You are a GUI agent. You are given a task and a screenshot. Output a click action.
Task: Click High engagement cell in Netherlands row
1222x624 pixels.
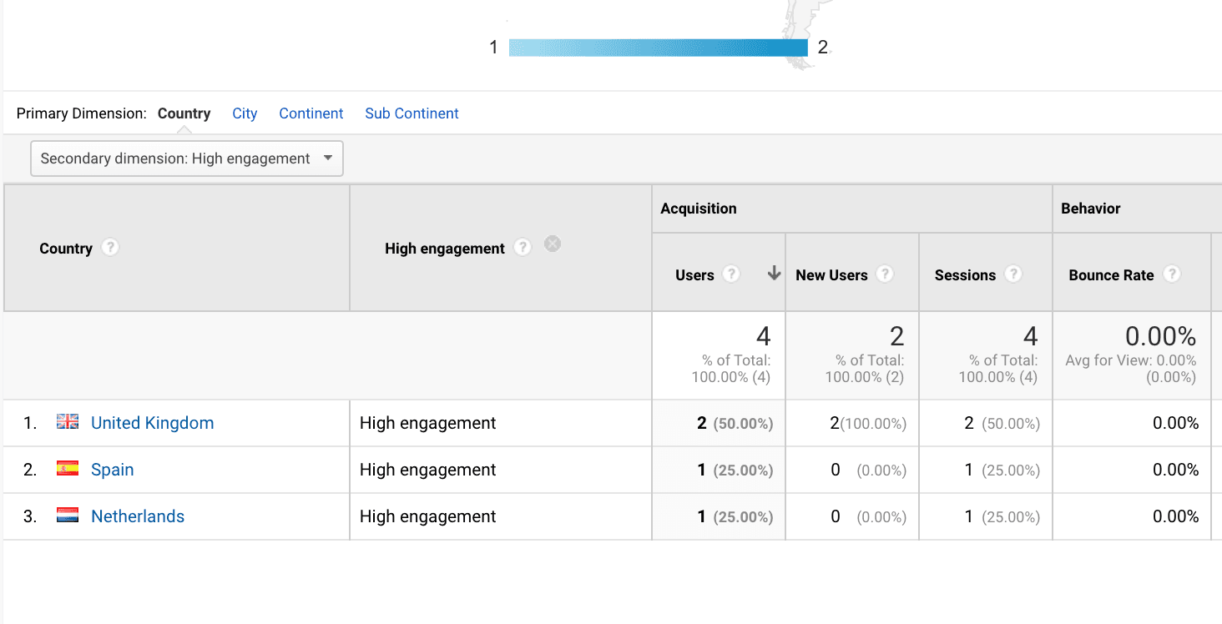[501, 516]
